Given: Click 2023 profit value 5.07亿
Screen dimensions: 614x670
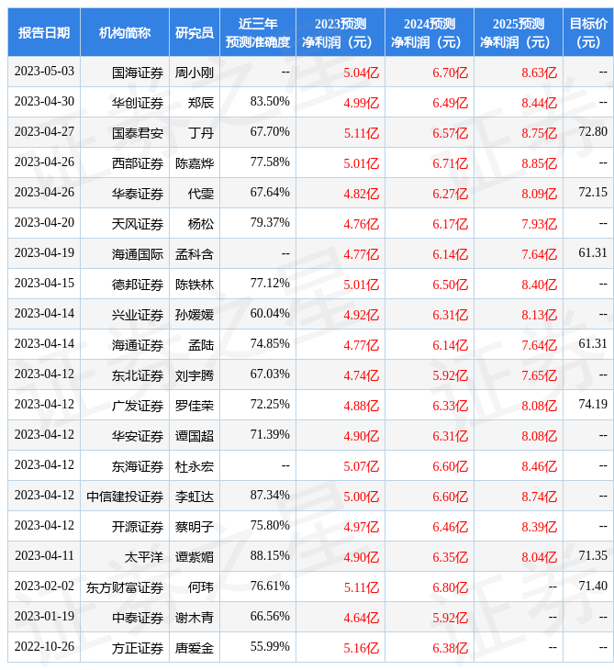Looking at the screenshot, I should [362, 466].
